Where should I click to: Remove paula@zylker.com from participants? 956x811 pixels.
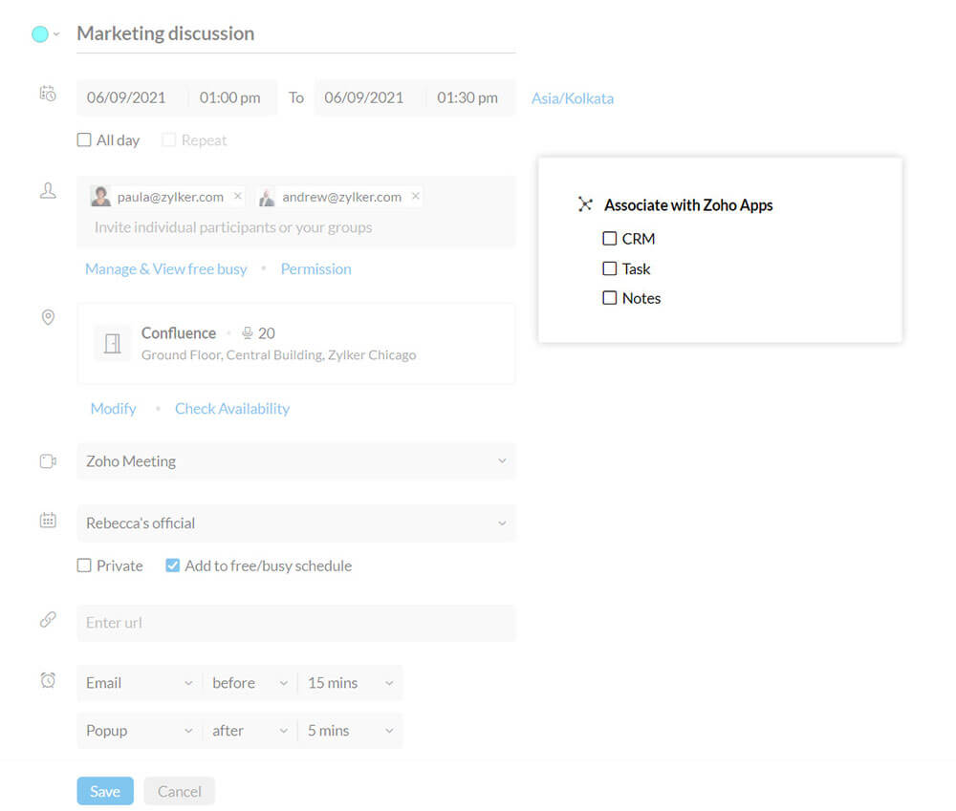(x=238, y=196)
